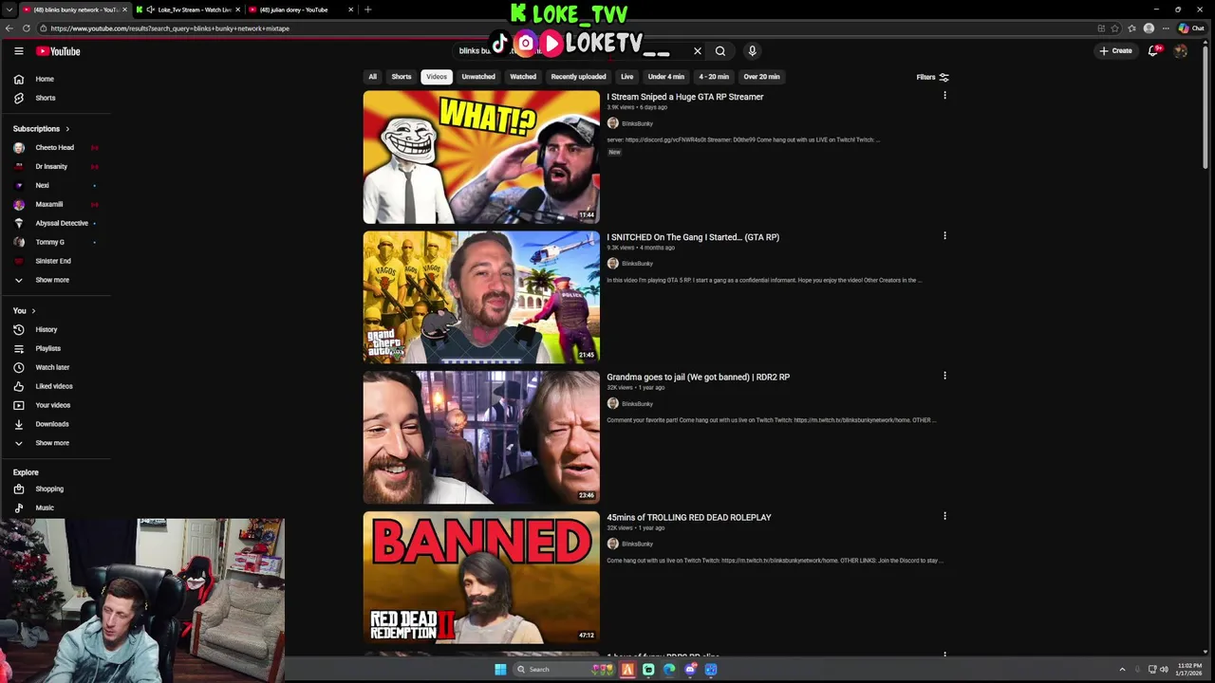1215x683 pixels.
Task: Select the Live filter chip
Action: coord(627,77)
